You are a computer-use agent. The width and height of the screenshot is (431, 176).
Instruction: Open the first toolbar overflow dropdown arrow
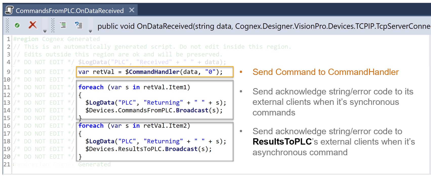pyautogui.click(x=45, y=31)
